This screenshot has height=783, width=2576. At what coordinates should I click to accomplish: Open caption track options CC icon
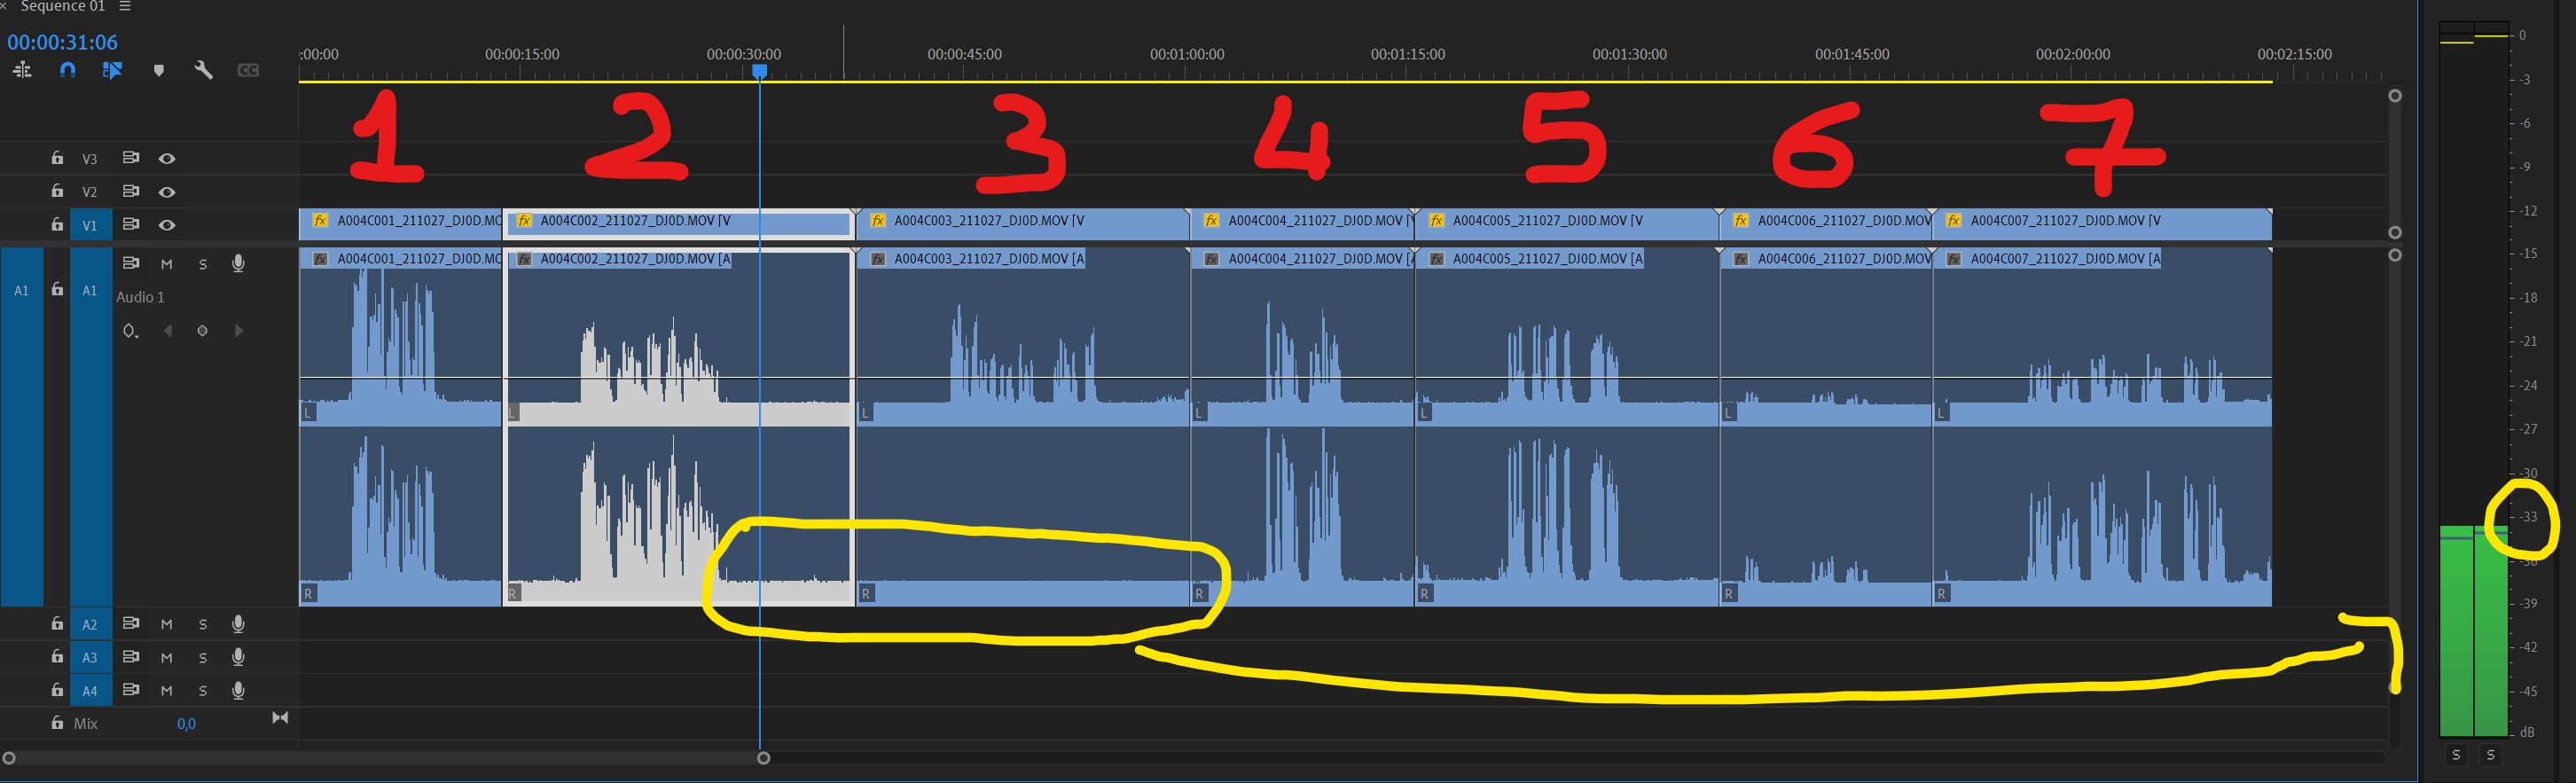pyautogui.click(x=248, y=70)
